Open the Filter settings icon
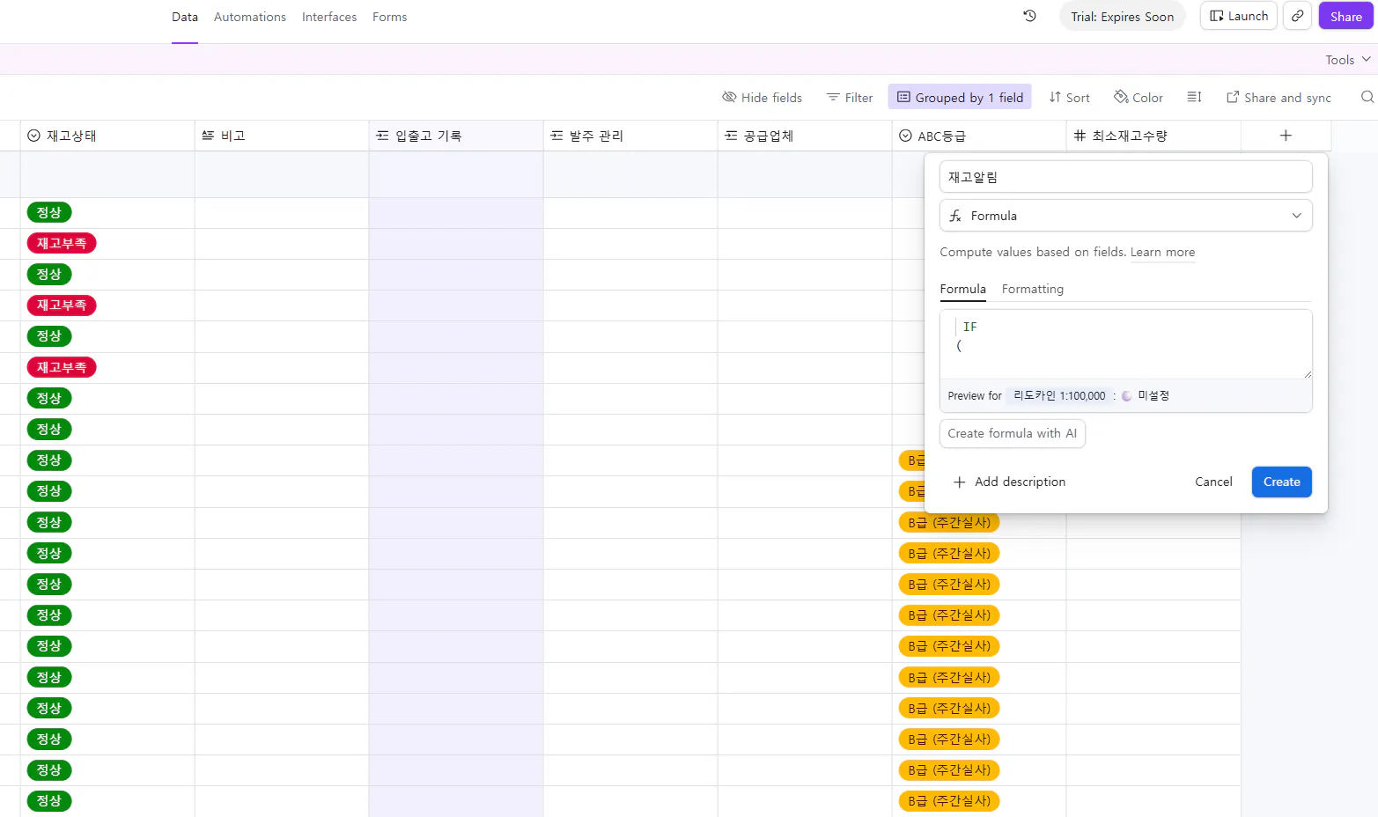 pyautogui.click(x=831, y=97)
